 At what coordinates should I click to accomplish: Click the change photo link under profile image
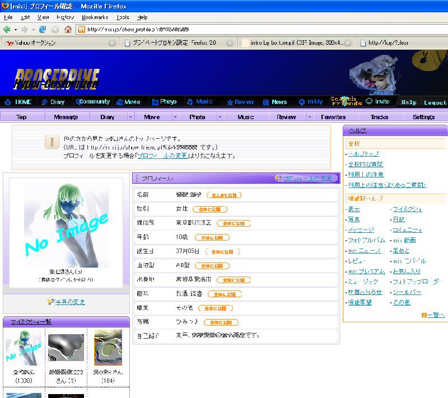(x=70, y=302)
